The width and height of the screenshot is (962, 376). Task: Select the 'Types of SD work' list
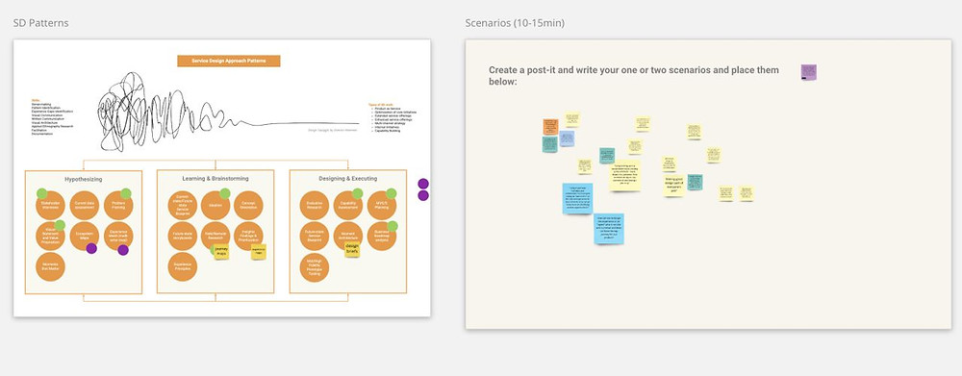click(x=392, y=117)
